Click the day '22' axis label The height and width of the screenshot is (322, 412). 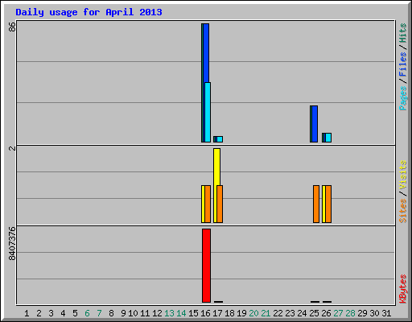pos(278,313)
